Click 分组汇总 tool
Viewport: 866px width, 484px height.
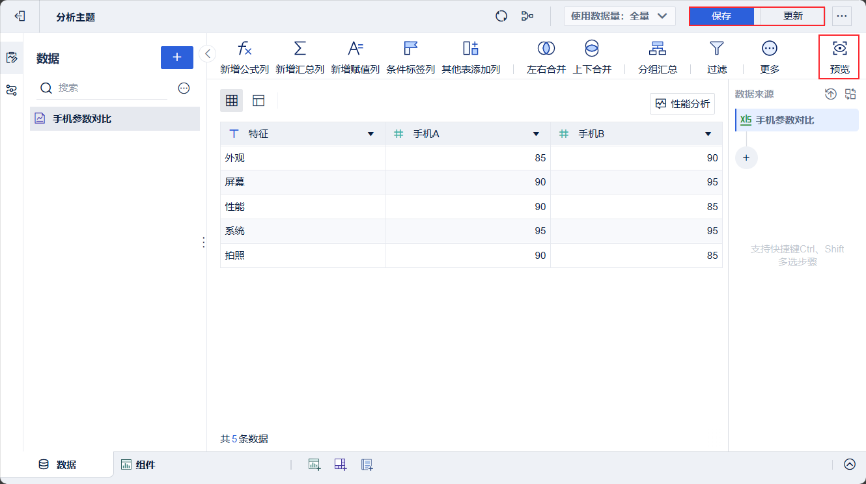click(658, 57)
